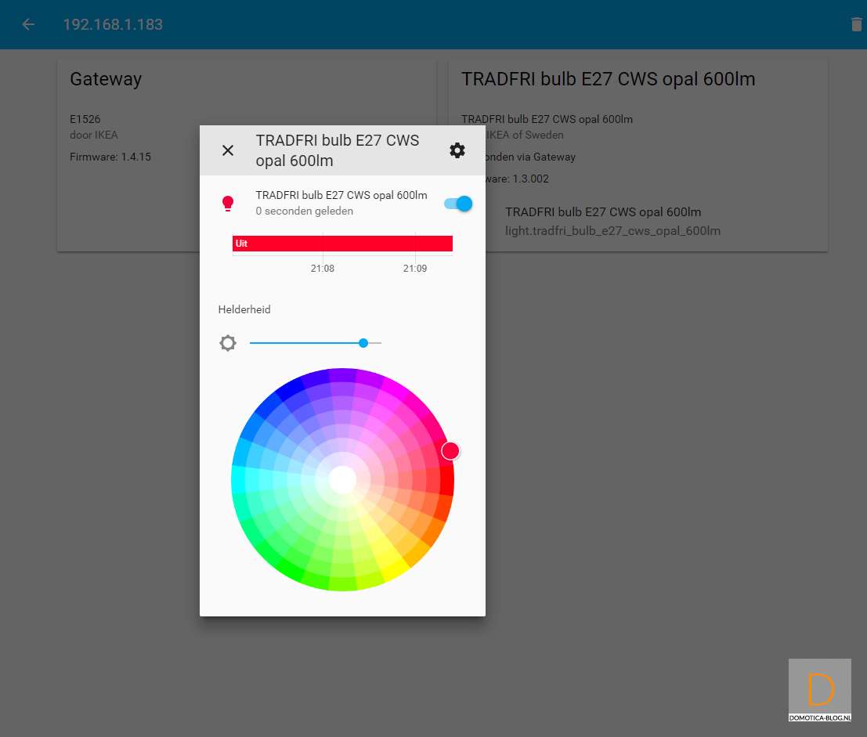Select white center of color wheel
This screenshot has height=737, width=867.
(343, 479)
